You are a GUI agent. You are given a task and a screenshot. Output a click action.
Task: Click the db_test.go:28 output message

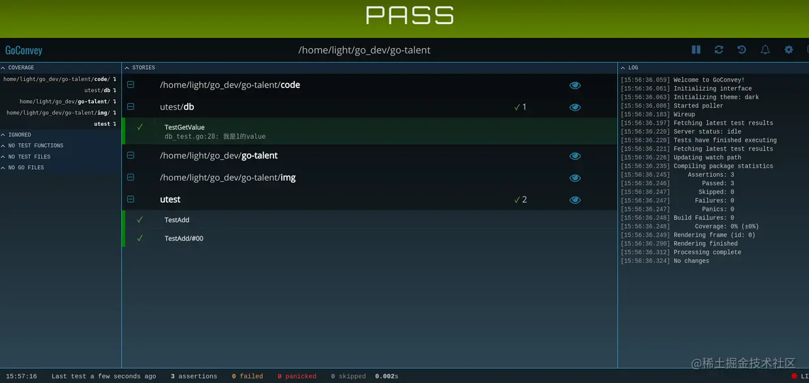215,136
